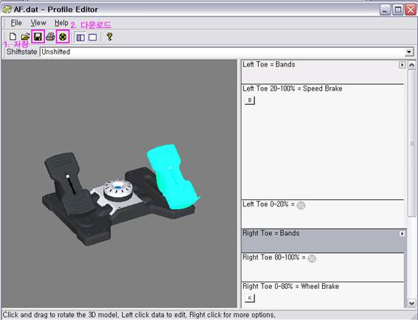The image size is (418, 320).
Task: Open a profile with the folder icon
Action: point(25,37)
